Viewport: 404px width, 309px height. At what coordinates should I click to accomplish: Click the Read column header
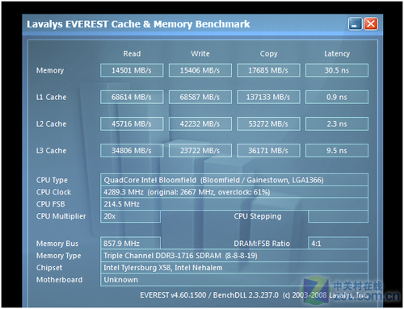[x=132, y=54]
